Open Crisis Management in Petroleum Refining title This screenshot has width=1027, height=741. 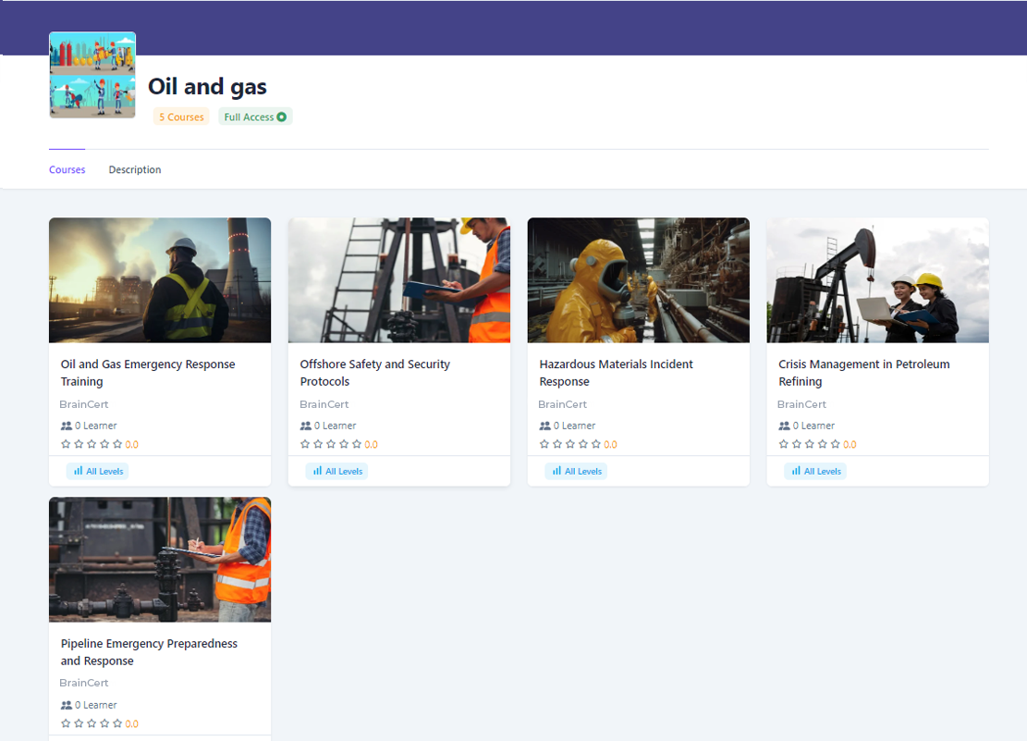[x=863, y=373]
